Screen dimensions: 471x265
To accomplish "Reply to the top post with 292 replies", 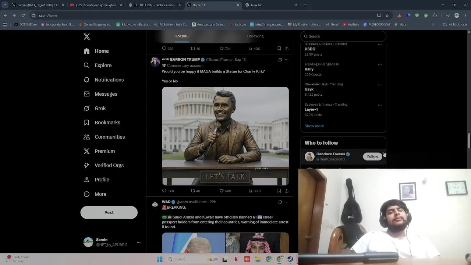I will point(167,48).
